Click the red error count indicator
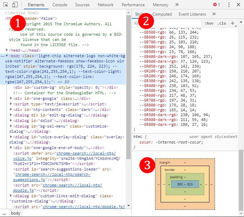 tap(217, 5)
